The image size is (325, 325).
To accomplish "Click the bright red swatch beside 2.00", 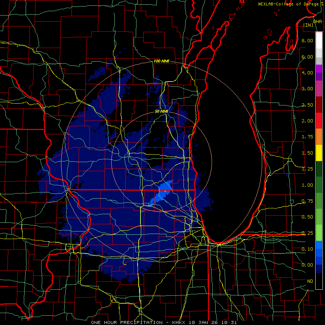I will click(319, 121).
